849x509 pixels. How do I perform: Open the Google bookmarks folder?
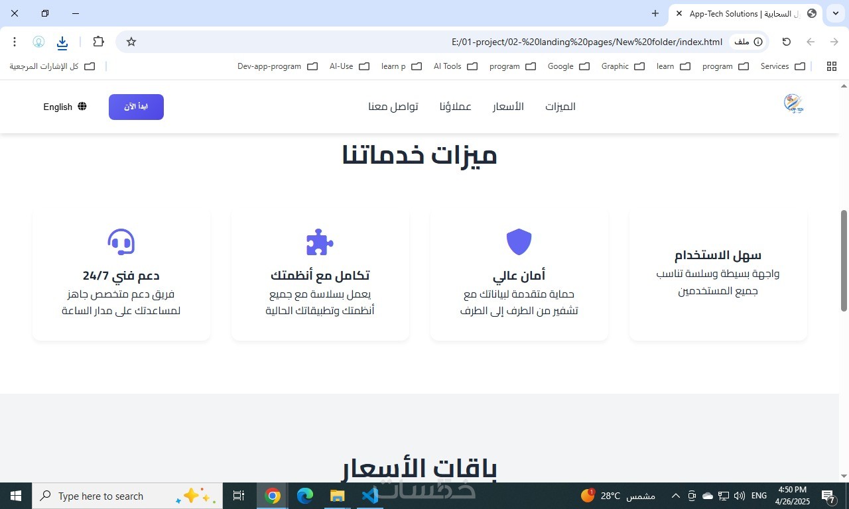click(x=568, y=66)
